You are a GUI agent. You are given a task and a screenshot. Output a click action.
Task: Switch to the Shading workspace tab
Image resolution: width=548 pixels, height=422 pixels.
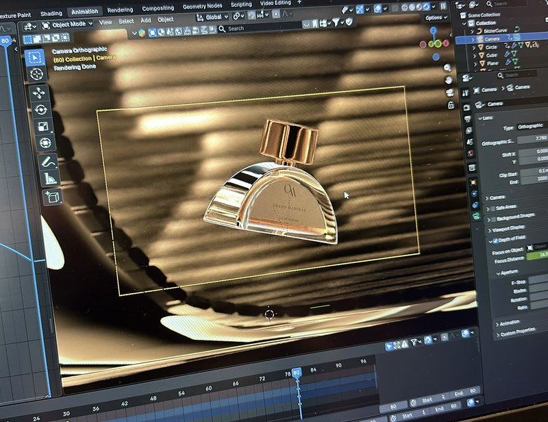pyautogui.click(x=51, y=14)
